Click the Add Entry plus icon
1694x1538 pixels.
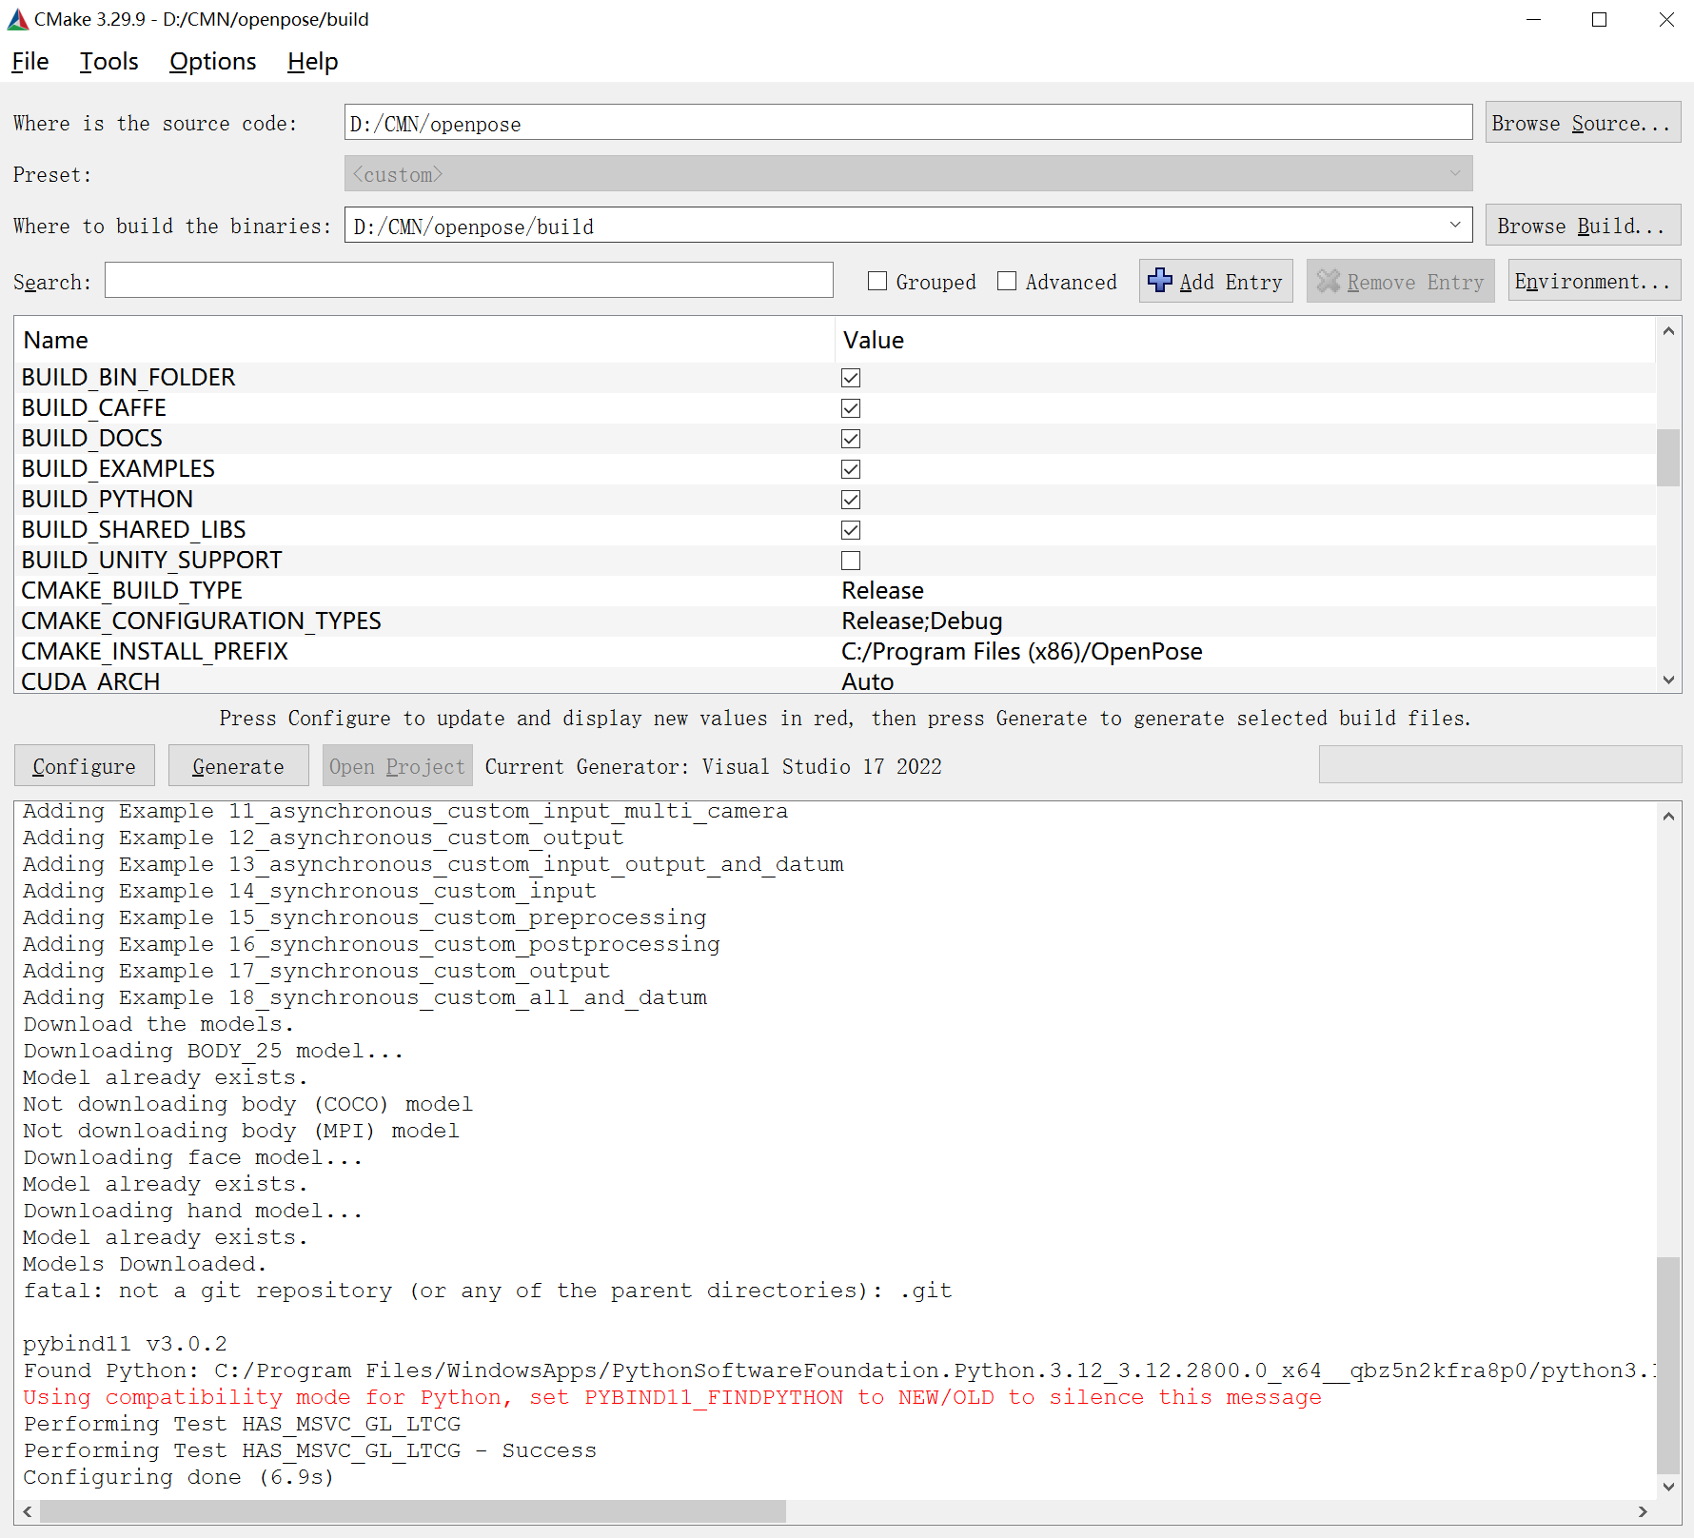pyautogui.click(x=1161, y=280)
